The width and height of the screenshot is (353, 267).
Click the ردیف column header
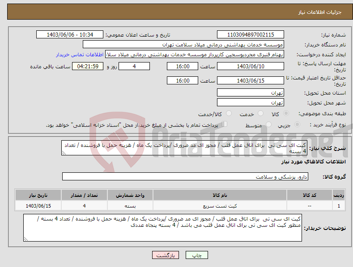[x=339, y=195]
